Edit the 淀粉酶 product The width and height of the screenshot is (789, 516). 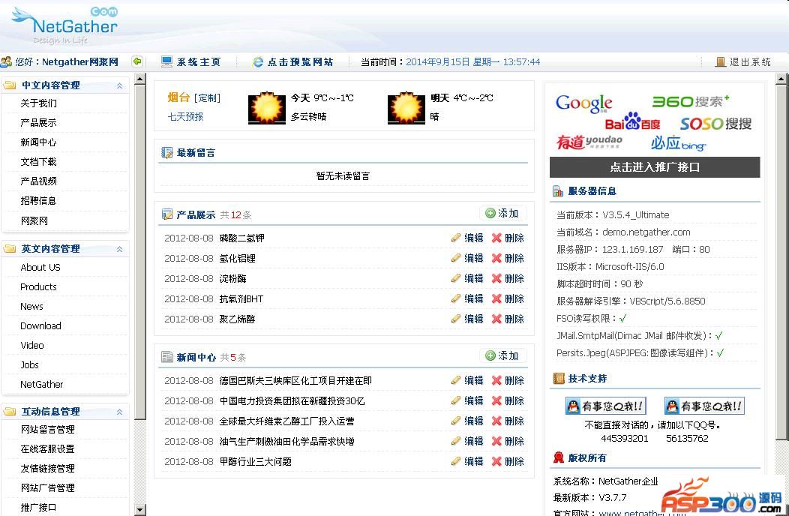click(467, 278)
